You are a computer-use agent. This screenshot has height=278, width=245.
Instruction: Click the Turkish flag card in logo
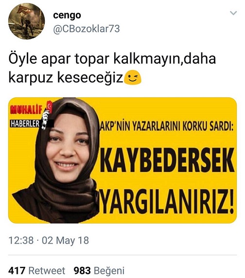(50, 107)
